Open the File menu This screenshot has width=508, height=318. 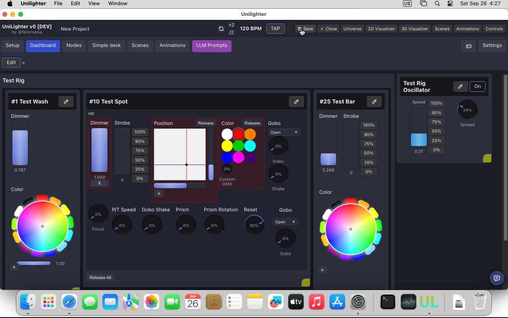[x=58, y=4]
